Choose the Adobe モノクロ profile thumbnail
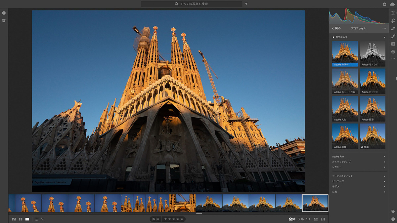 pyautogui.click(x=373, y=54)
